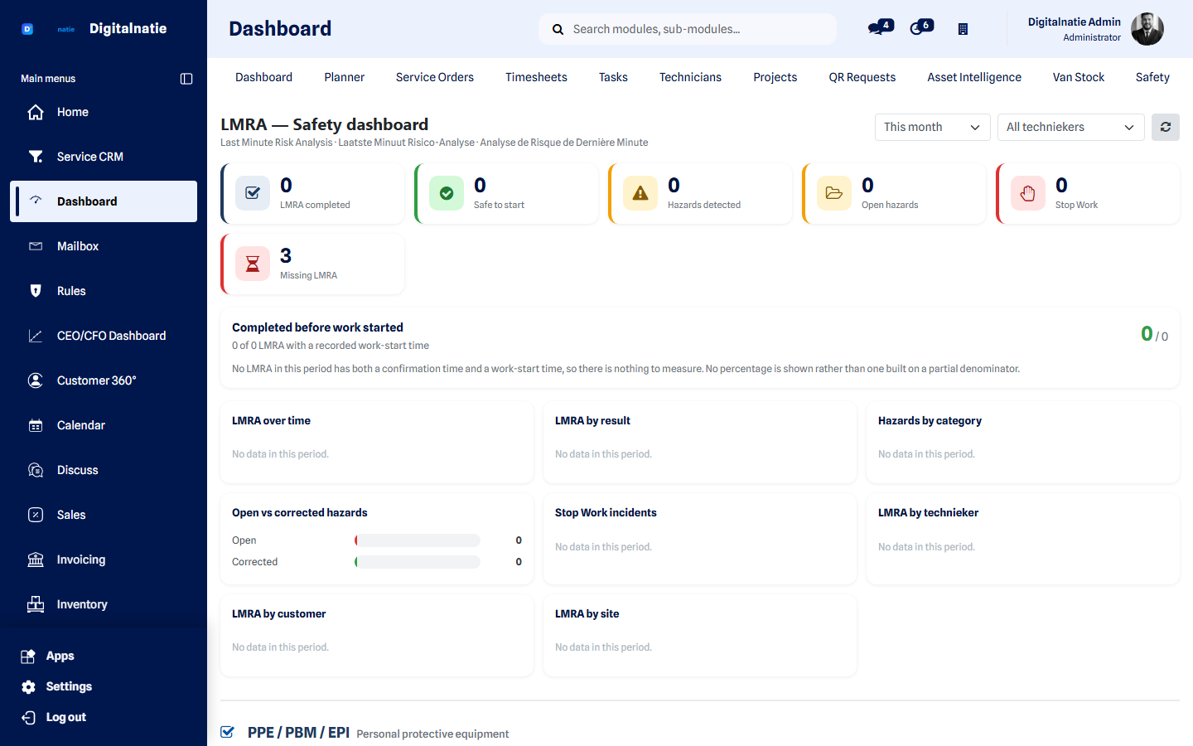Click the LMRA by technieker card title

pos(928,513)
